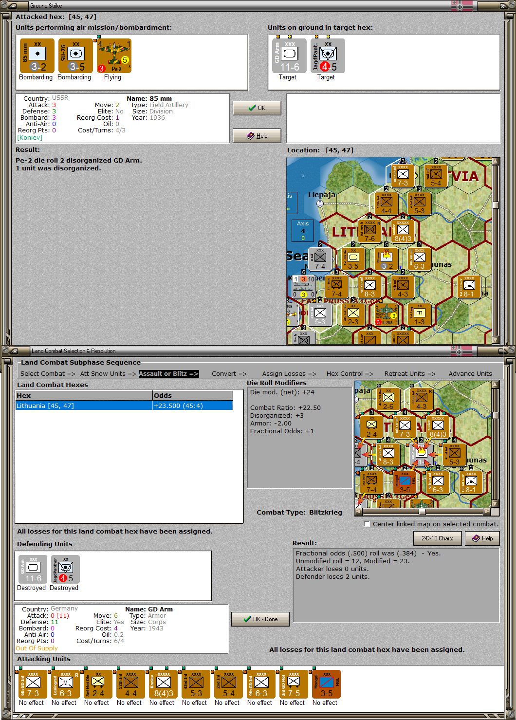Open the 2-D-10 Charts
Screen dimensions: 516x720
click(x=438, y=538)
